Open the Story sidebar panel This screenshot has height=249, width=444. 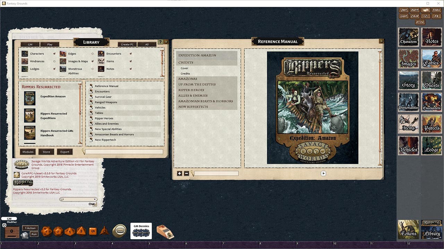pyautogui.click(x=408, y=80)
